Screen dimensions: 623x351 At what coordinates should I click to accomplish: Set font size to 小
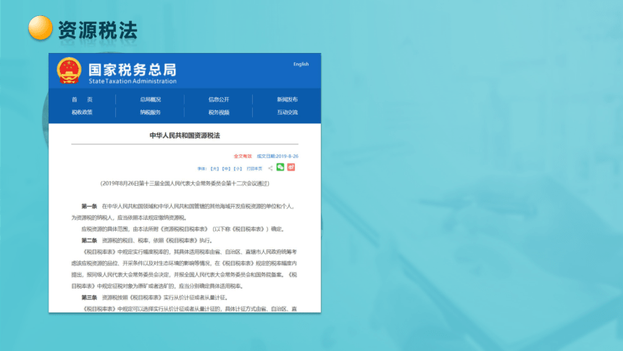(238, 169)
